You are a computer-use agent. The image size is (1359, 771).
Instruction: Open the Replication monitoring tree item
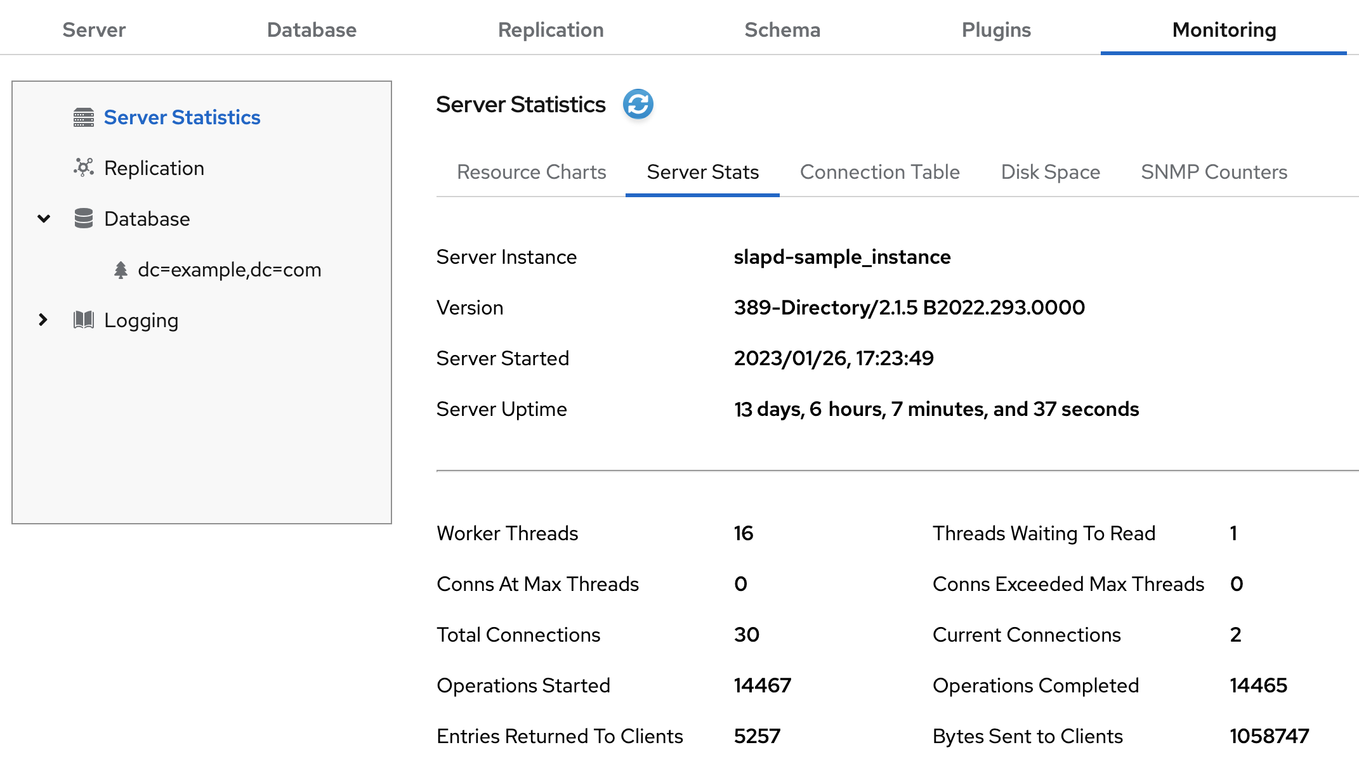(154, 168)
